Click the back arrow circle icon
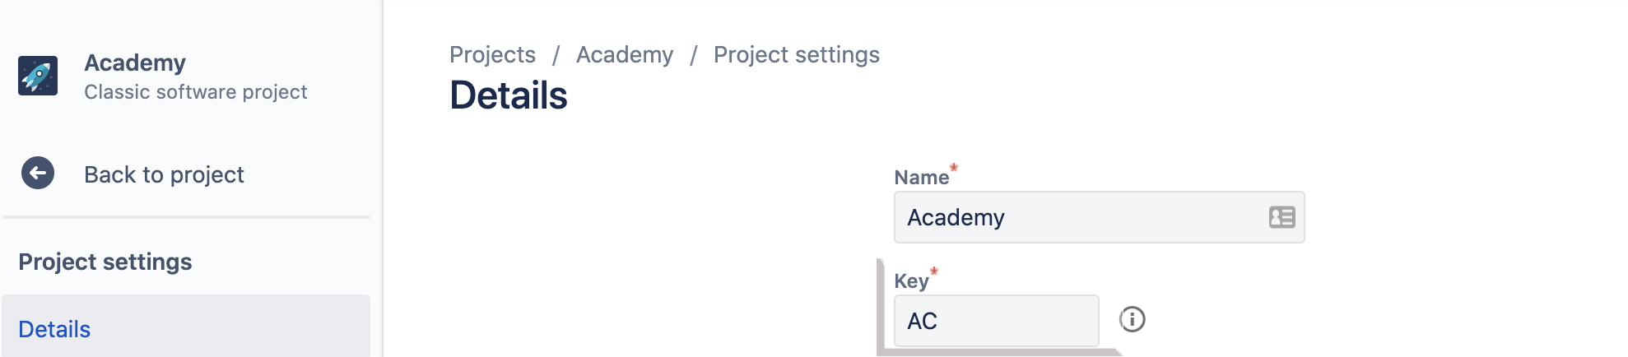The height and width of the screenshot is (357, 1628). click(x=38, y=173)
